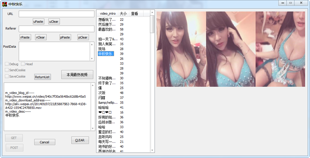Clear URL with uClear button

54,22
